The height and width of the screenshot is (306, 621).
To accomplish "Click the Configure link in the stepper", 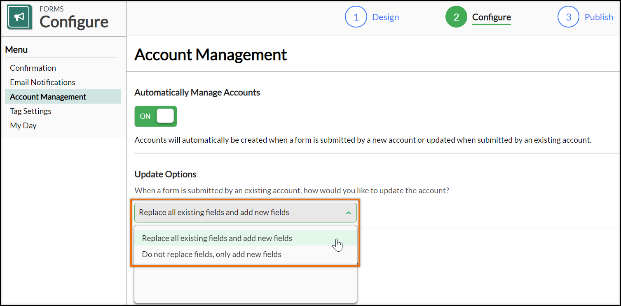I will (492, 17).
